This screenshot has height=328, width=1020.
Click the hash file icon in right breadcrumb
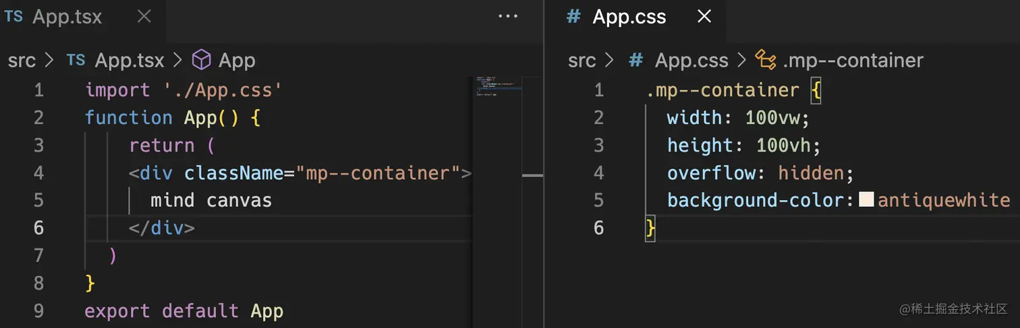[635, 61]
